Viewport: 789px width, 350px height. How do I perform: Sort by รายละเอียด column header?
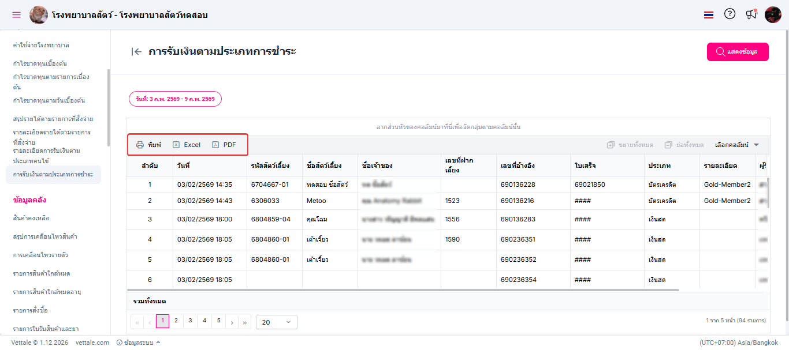pyautogui.click(x=727, y=165)
